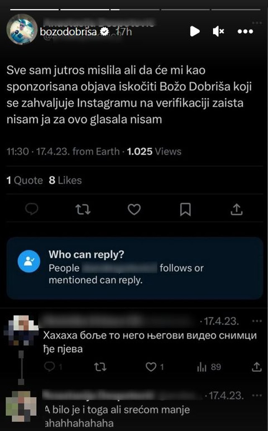Like the main tweet

point(134,208)
